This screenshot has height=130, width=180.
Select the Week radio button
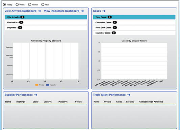tap(17, 4)
